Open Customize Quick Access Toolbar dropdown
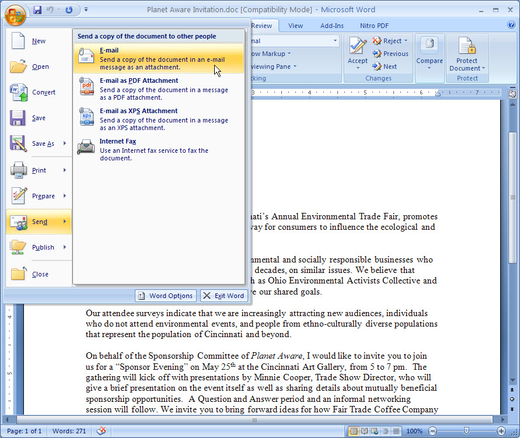Screen dimensions: 520x438 [x=86, y=9]
